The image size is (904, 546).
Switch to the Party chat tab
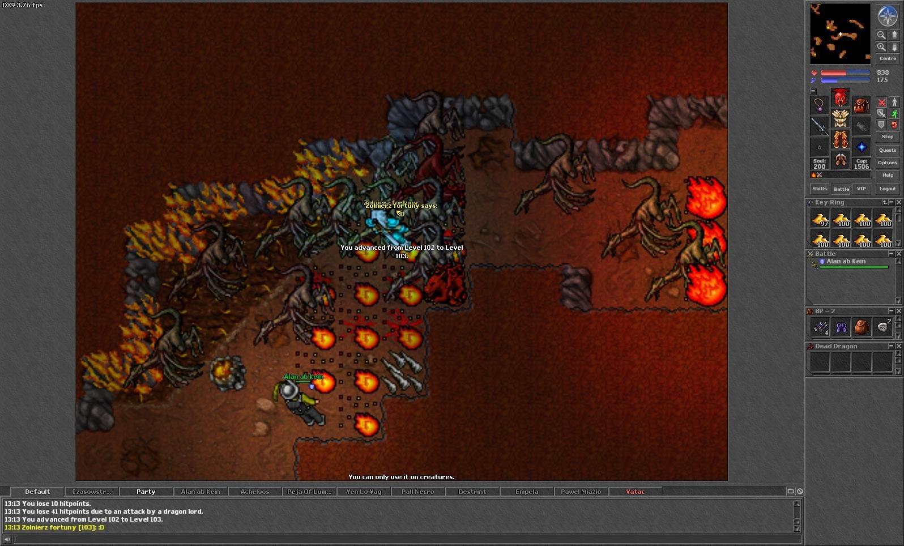click(x=146, y=492)
